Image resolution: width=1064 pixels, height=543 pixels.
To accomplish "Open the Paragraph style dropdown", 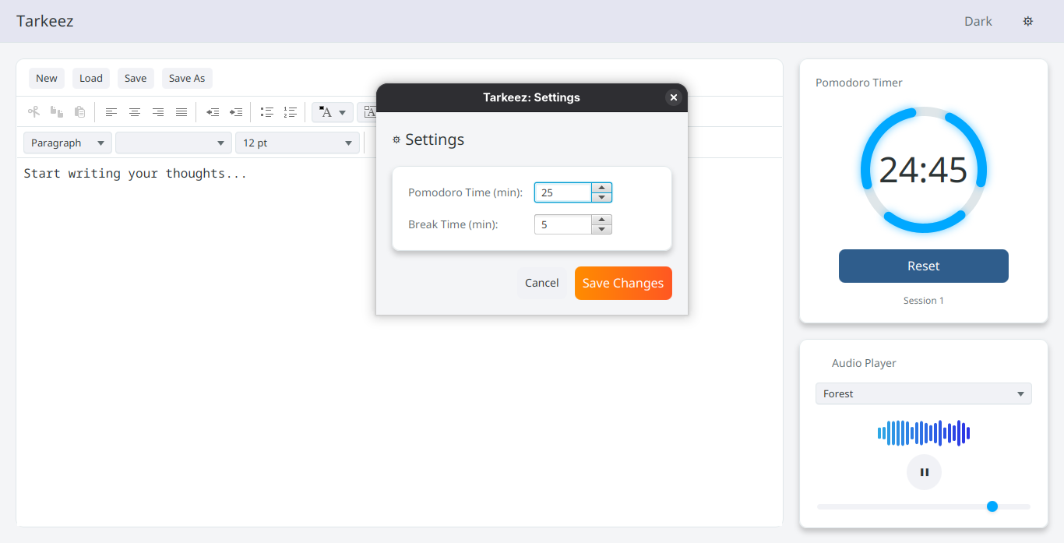I will (x=68, y=143).
